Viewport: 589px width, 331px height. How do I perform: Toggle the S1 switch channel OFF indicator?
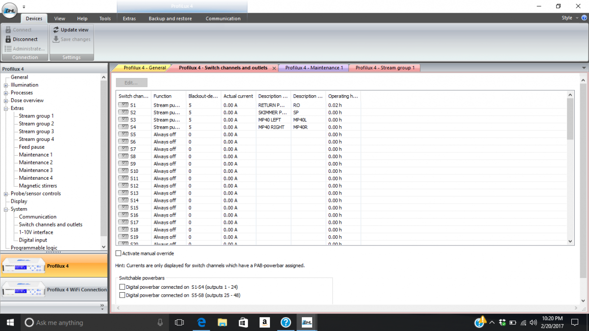(123, 105)
